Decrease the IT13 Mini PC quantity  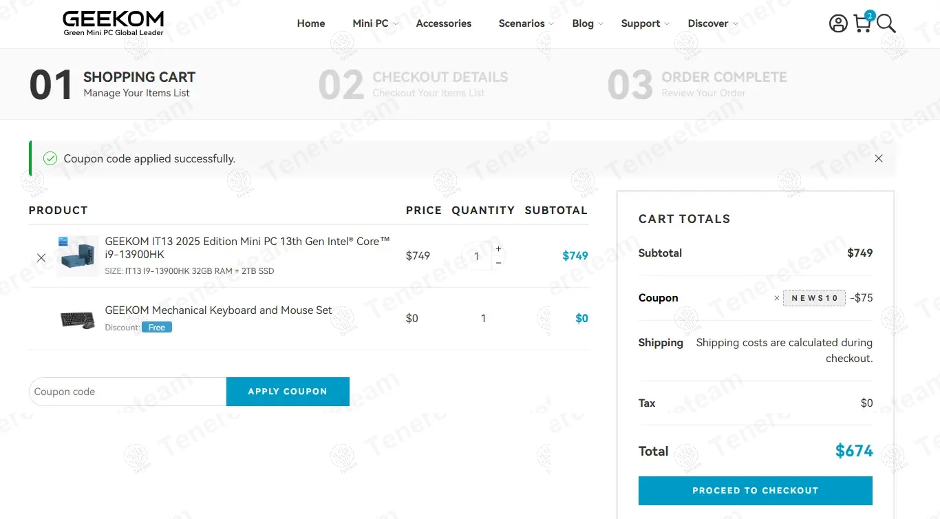(x=498, y=262)
